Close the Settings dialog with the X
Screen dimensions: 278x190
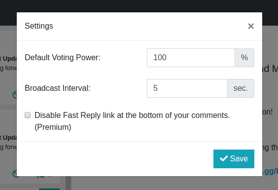click(x=251, y=26)
